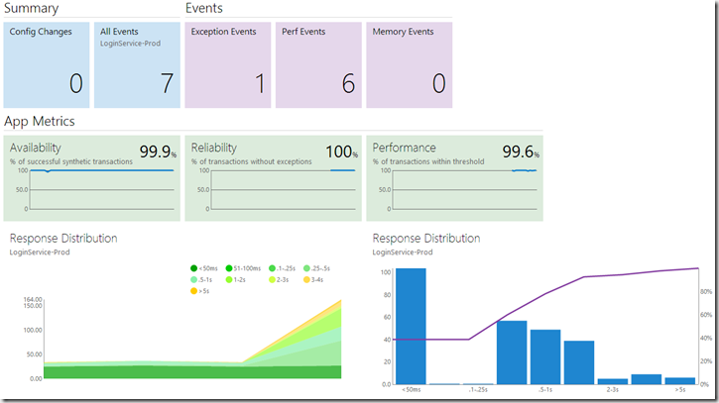Open the Performance metric chart
Screen dimensions: 719x403
(x=455, y=178)
